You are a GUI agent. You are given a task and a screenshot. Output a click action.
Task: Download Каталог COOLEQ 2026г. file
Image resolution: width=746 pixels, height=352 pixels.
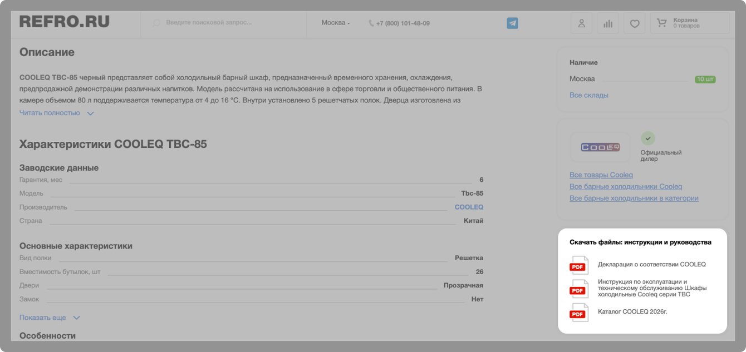click(632, 311)
